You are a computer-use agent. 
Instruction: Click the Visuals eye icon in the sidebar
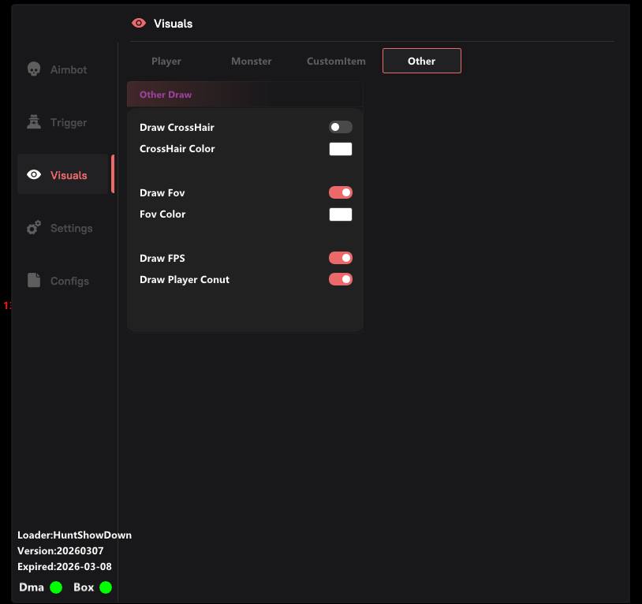click(x=34, y=175)
